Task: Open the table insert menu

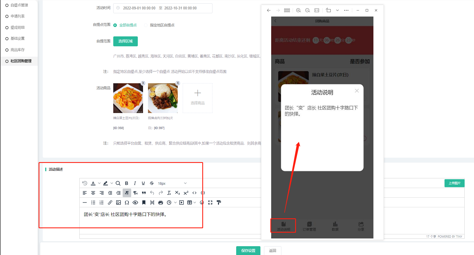Action: (190, 203)
